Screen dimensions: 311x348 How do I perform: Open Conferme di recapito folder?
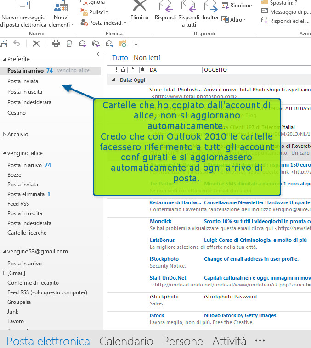[x=33, y=283]
